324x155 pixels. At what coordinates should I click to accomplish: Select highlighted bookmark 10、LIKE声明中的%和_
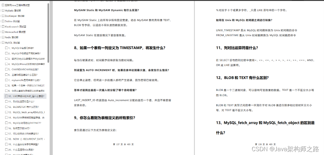pyautogui.click(x=25, y=96)
